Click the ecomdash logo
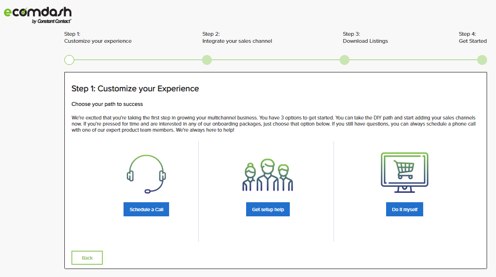The width and height of the screenshot is (496, 277). (x=38, y=15)
